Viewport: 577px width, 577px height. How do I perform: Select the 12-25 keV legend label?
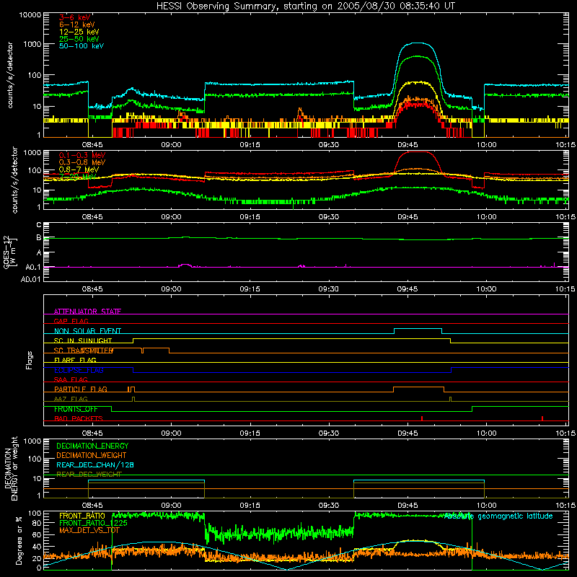pyautogui.click(x=79, y=32)
